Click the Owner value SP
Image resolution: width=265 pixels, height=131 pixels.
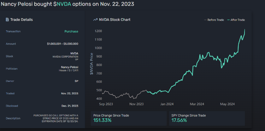(76, 81)
